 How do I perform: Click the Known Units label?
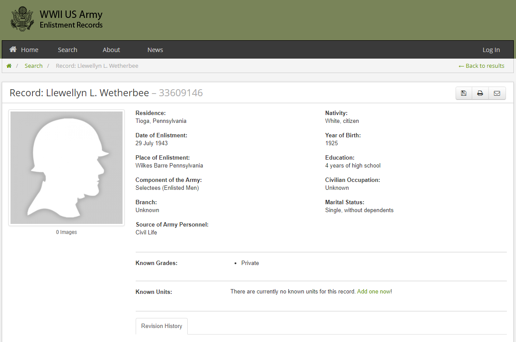coord(154,292)
